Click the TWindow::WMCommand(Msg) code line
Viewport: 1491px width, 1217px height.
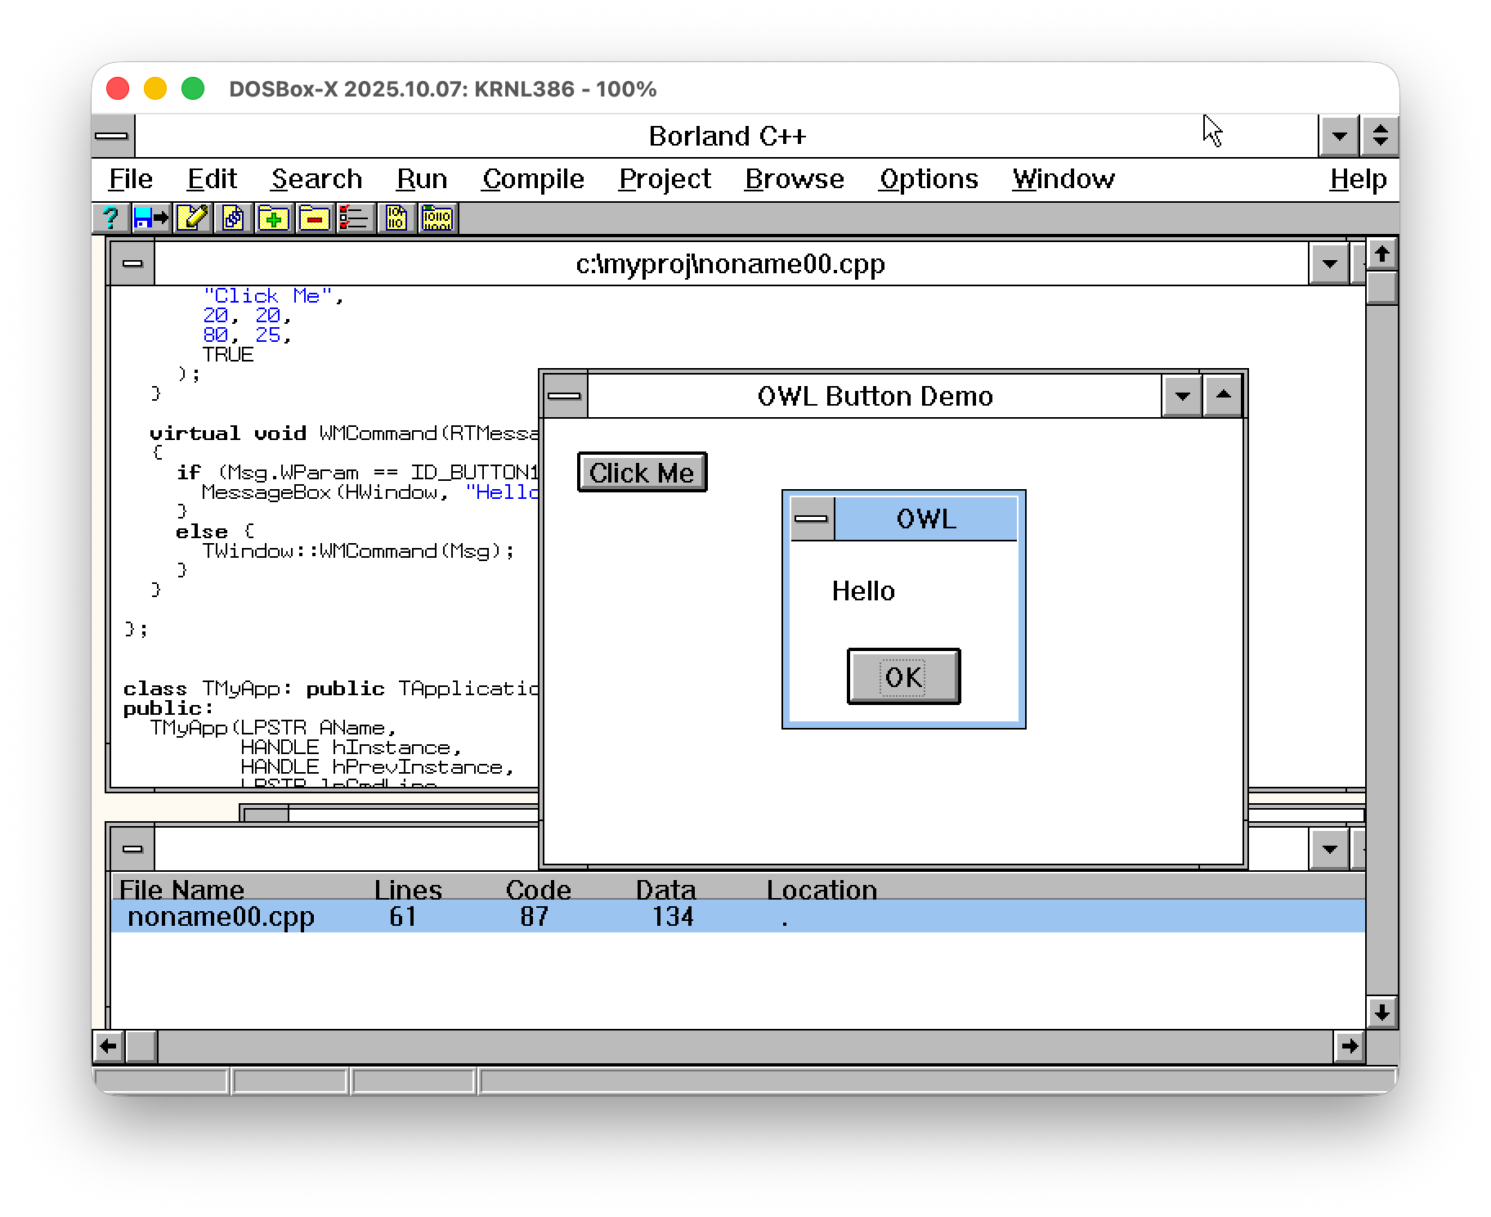359,550
